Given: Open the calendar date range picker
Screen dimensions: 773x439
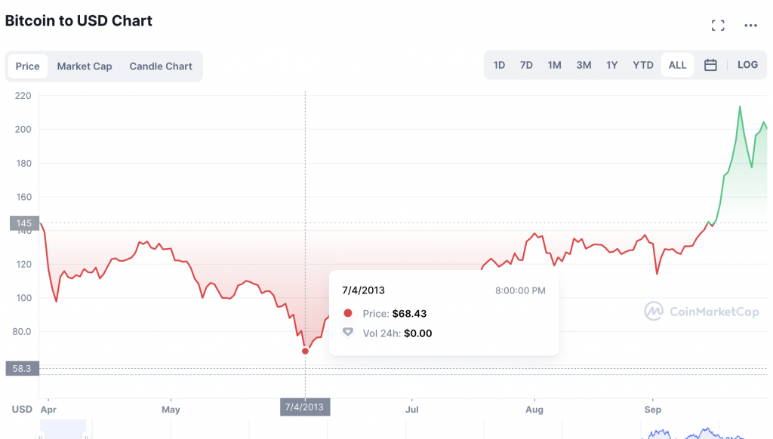Looking at the screenshot, I should [710, 65].
